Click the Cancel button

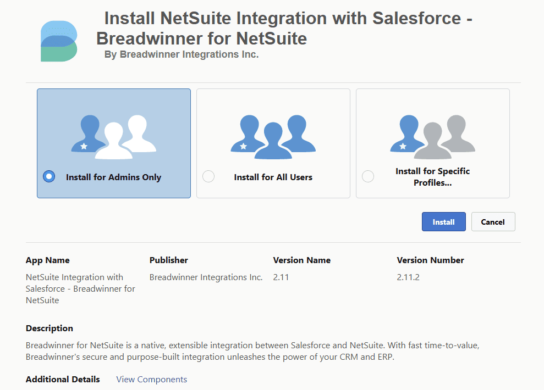pos(493,222)
